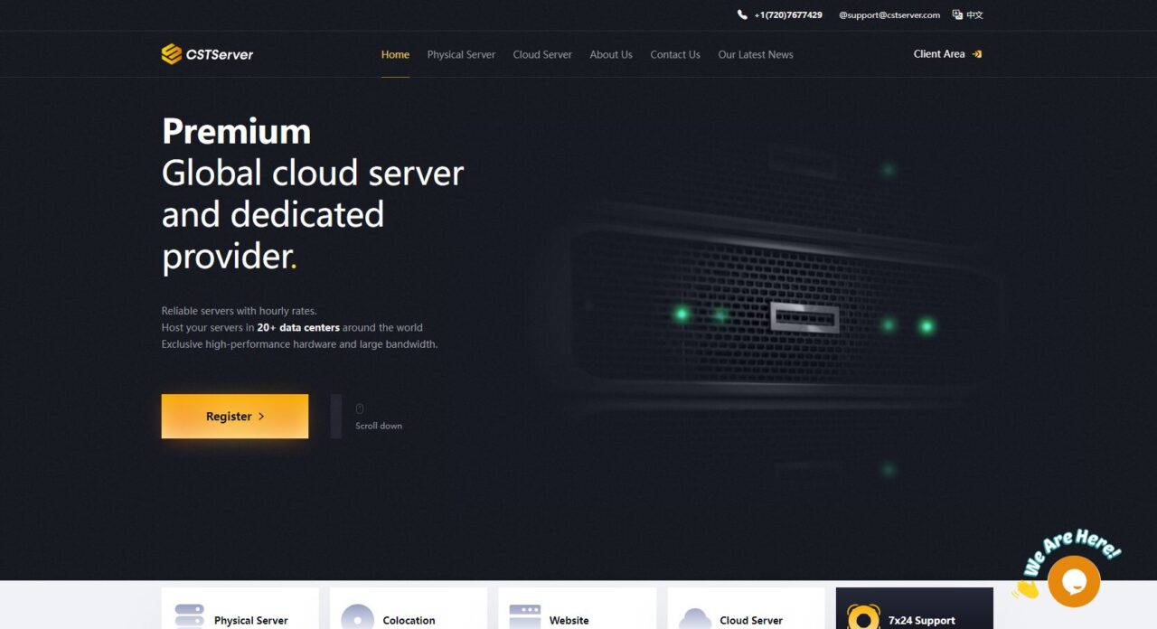Click the phone icon in top bar
Image resolution: width=1157 pixels, height=629 pixels.
pyautogui.click(x=742, y=15)
